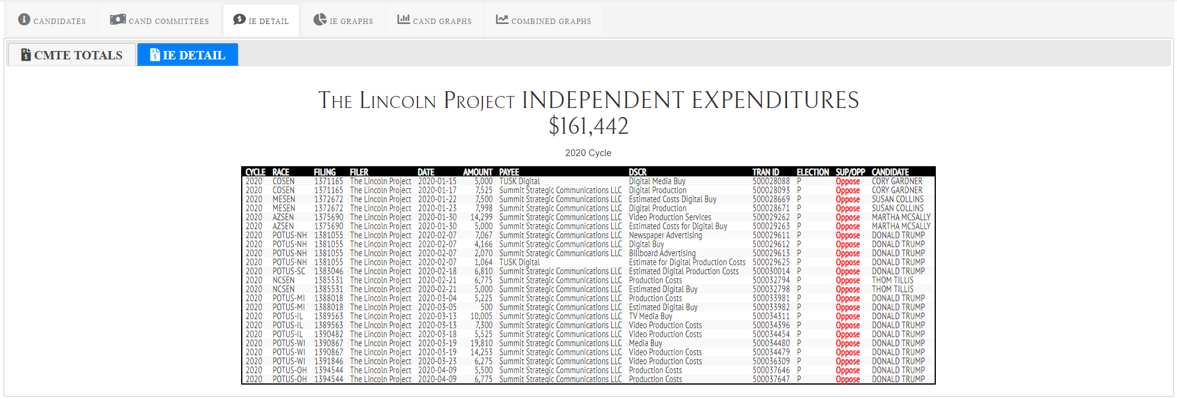
Task: Click amount 7,998 cell
Action: (484, 208)
